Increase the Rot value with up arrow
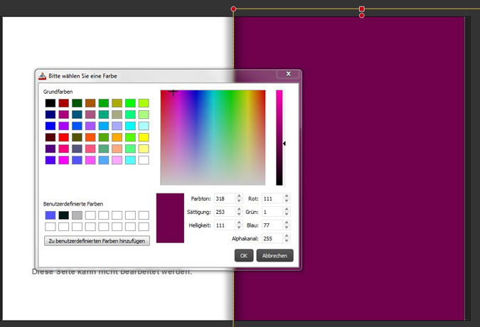 (x=287, y=196)
